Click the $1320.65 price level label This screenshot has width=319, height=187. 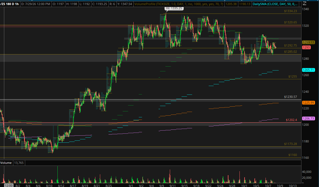coord(290,22)
